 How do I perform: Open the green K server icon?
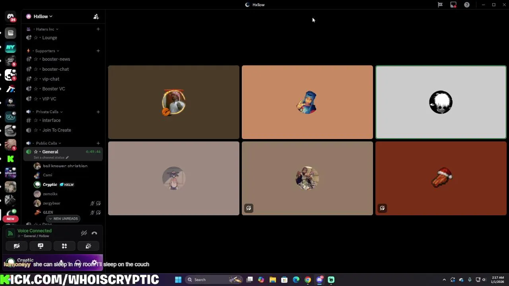tap(11, 159)
